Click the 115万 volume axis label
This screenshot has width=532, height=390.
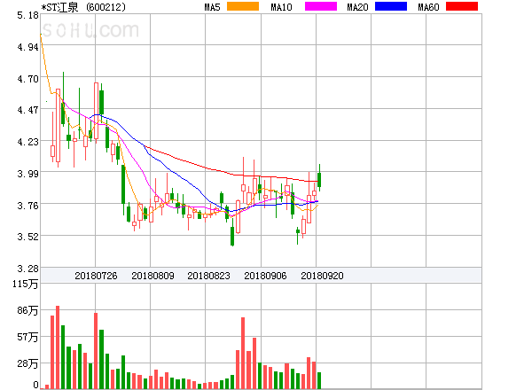click(21, 284)
